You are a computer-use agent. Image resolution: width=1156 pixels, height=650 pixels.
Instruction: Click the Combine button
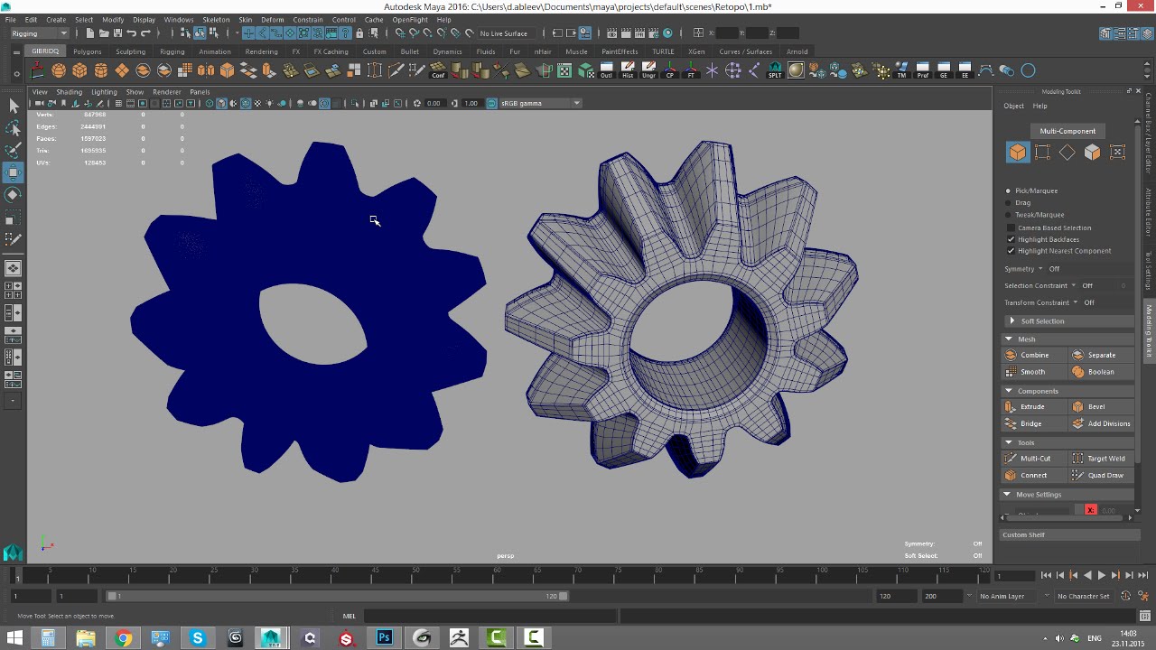coord(1034,355)
